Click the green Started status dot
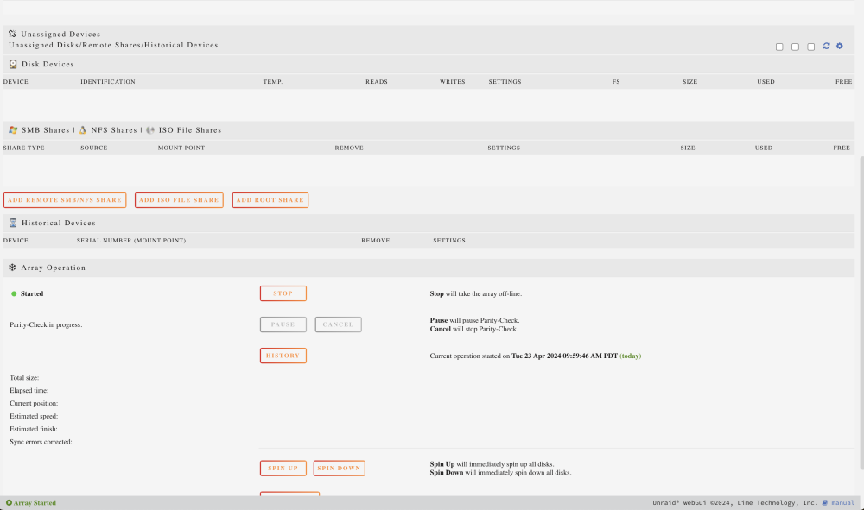Image resolution: width=864 pixels, height=510 pixels. click(14, 293)
